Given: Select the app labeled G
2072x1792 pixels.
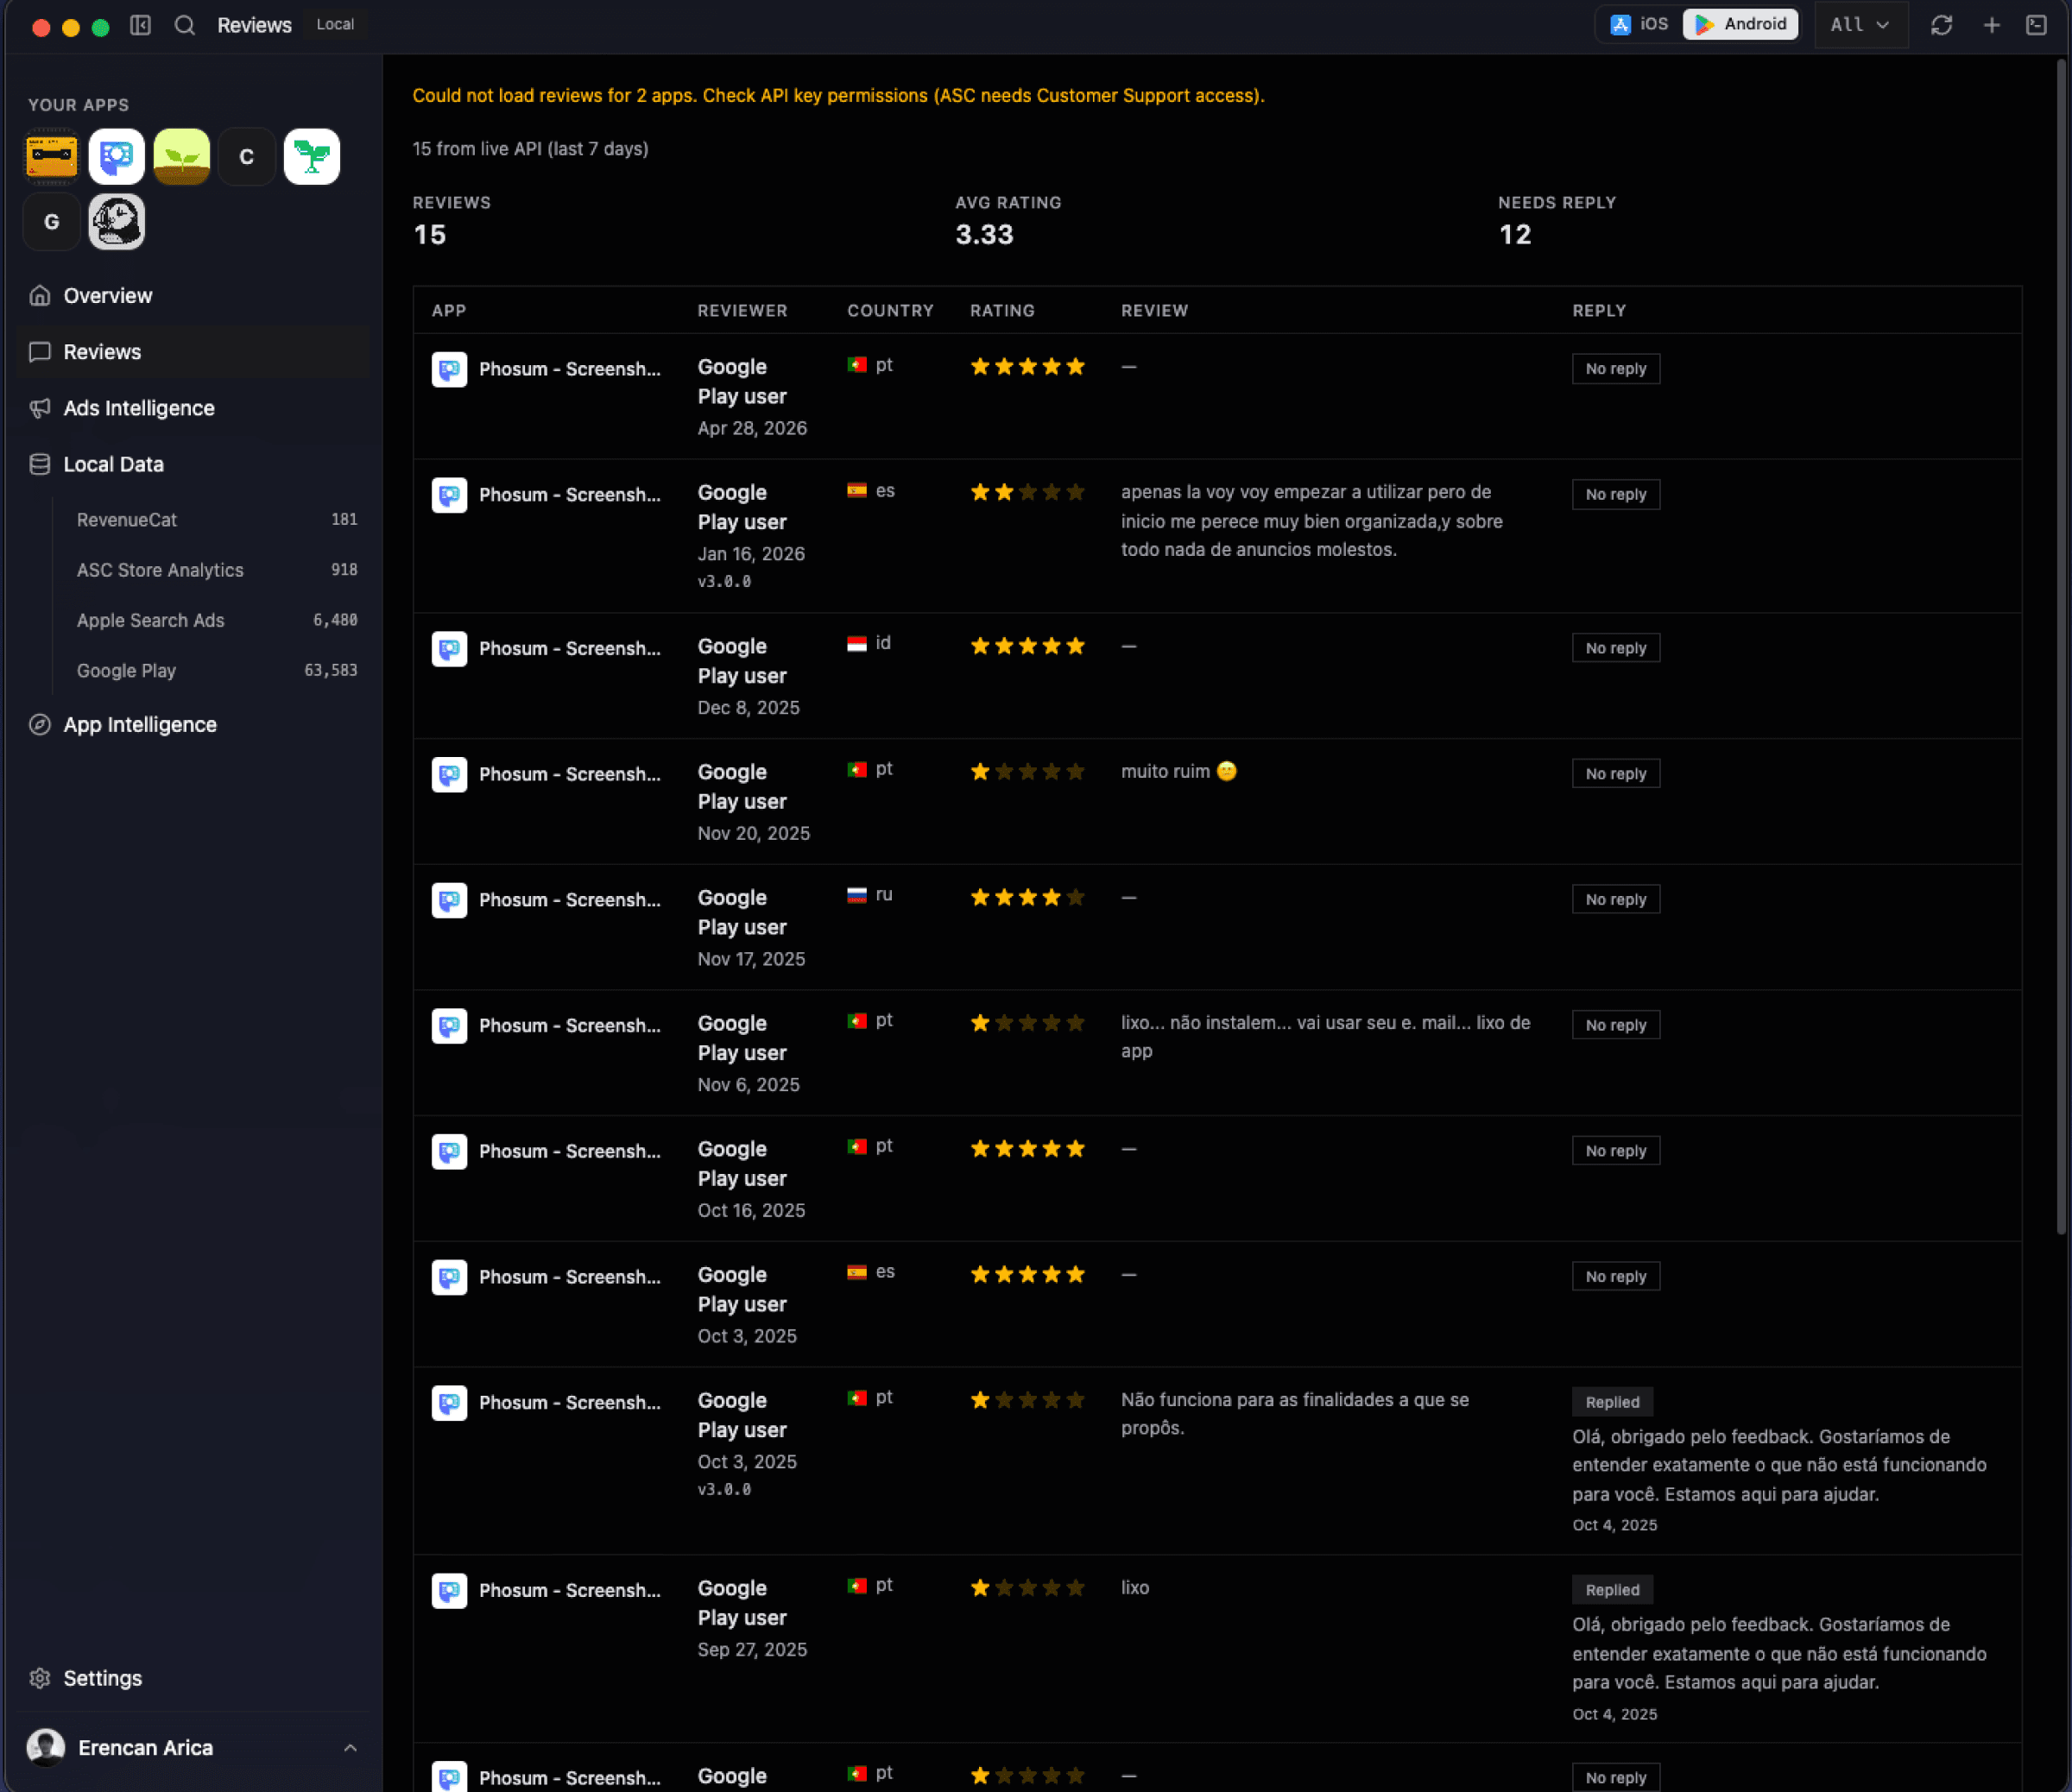Looking at the screenshot, I should (52, 221).
